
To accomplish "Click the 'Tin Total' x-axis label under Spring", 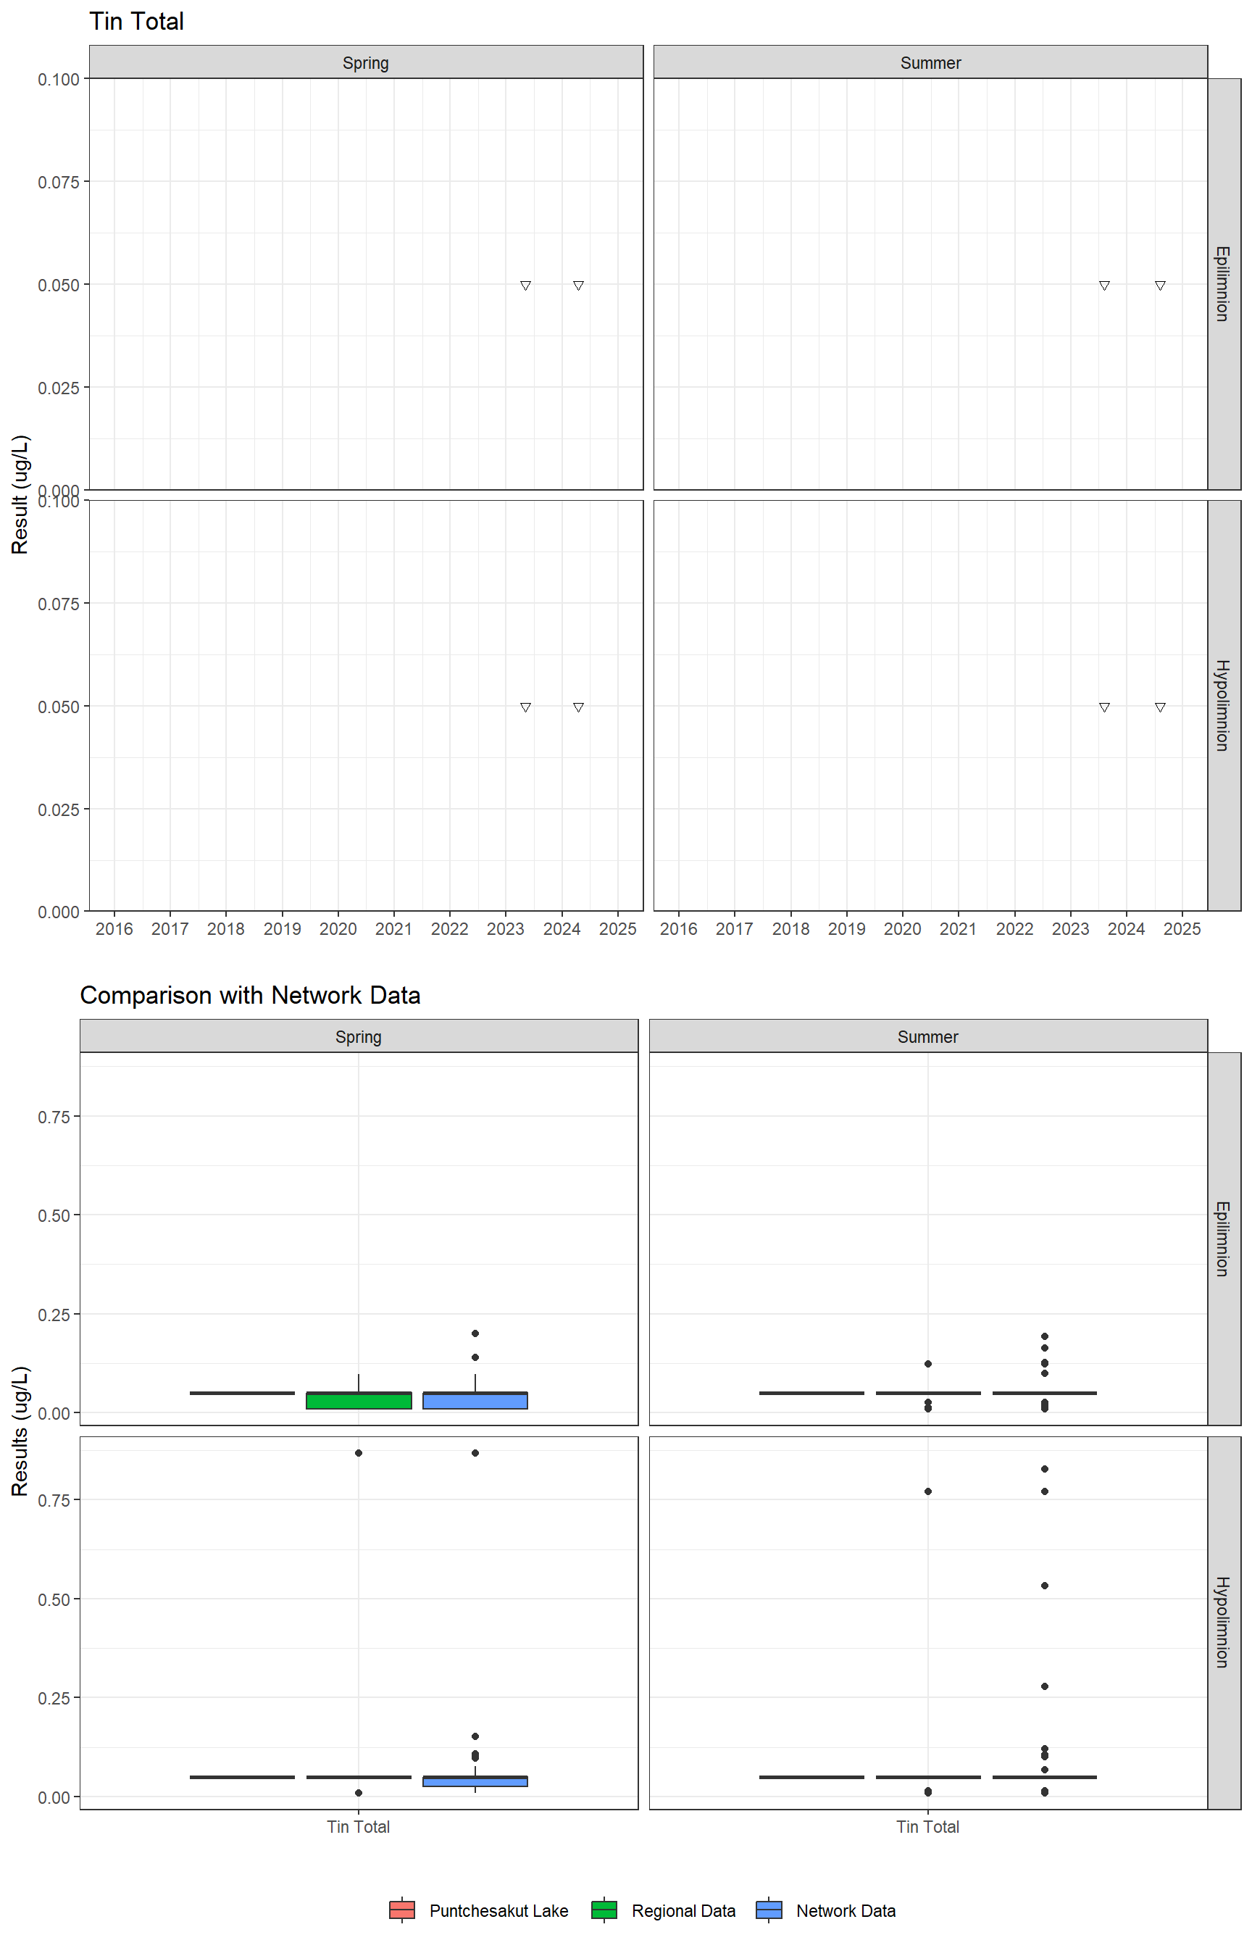I will pos(359,1827).
